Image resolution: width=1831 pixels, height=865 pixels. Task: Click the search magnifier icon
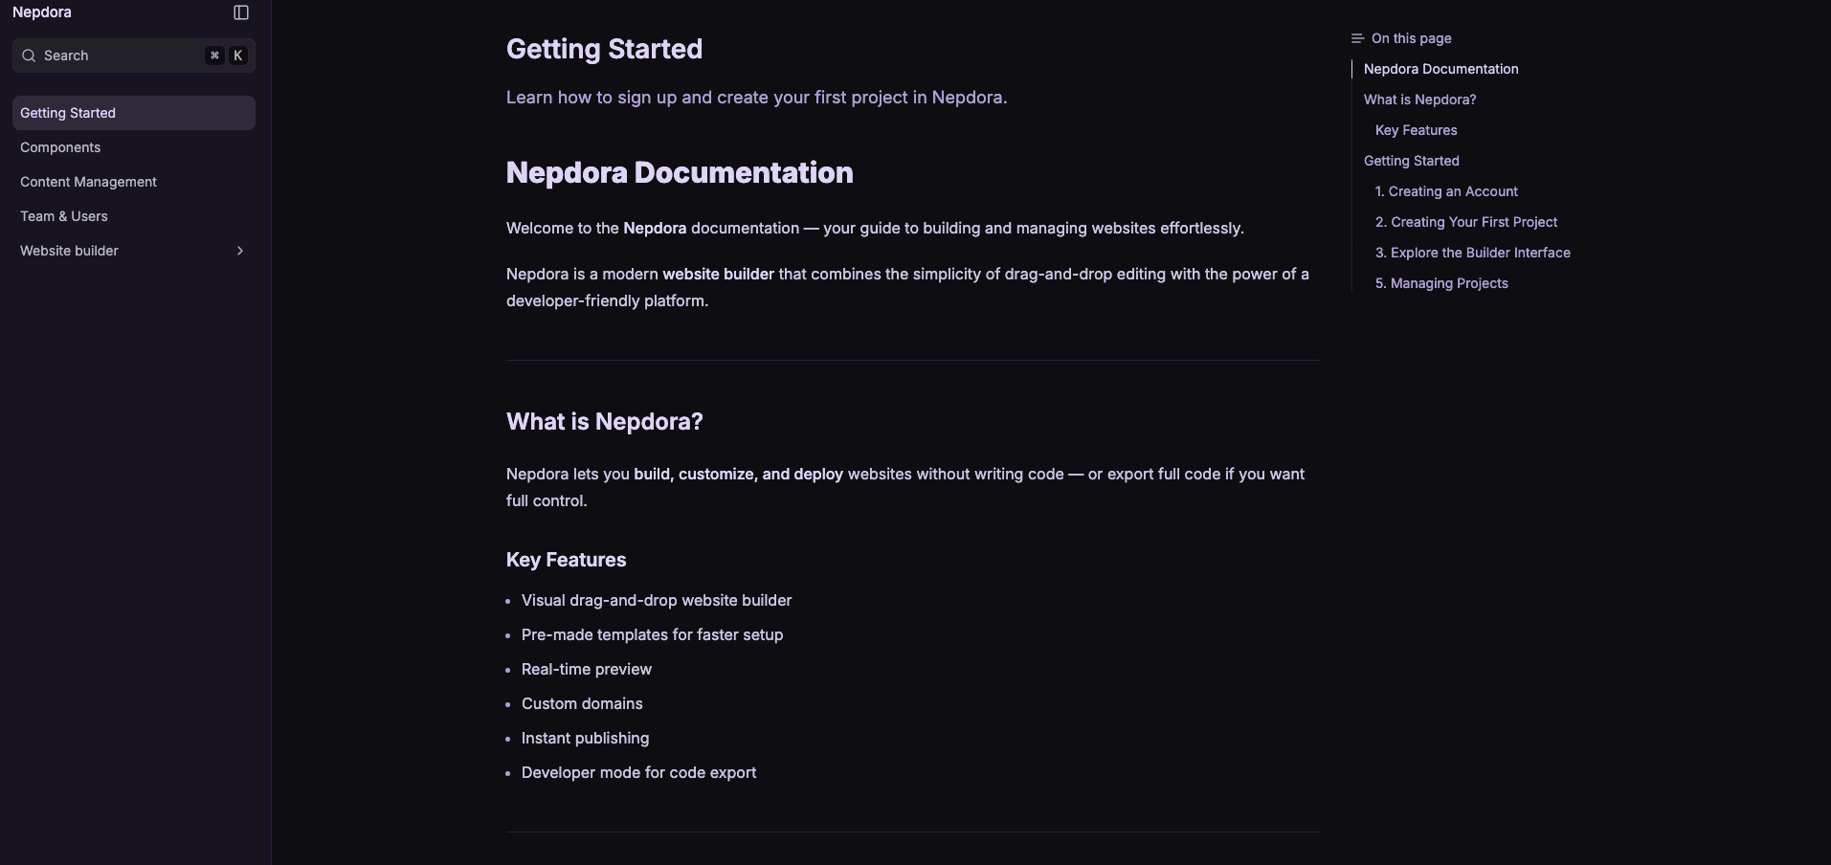(28, 55)
